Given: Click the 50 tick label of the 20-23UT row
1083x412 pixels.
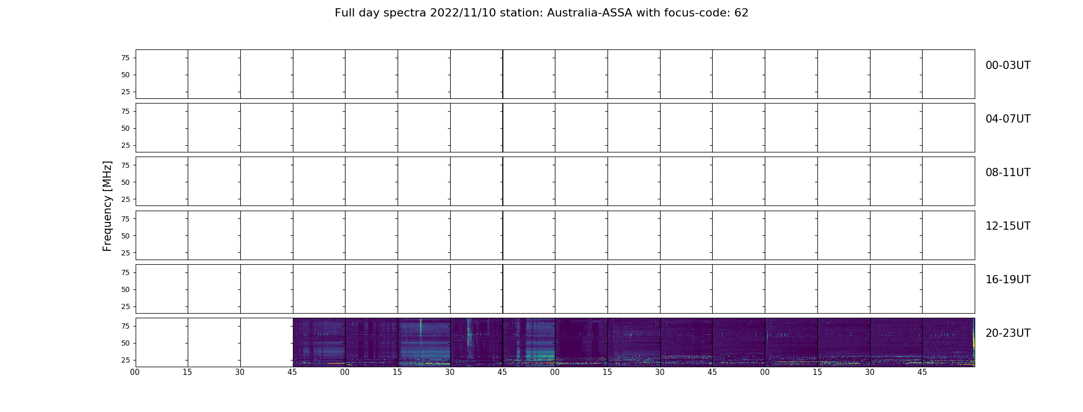Looking at the screenshot, I should click(x=125, y=343).
